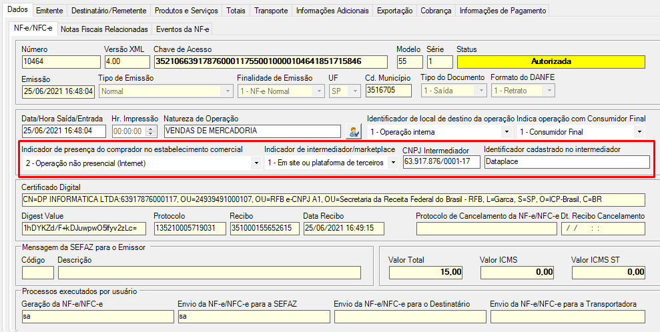Select the Identificador cadastrado no intermediador field
The height and width of the screenshot is (332, 660).
(x=566, y=163)
